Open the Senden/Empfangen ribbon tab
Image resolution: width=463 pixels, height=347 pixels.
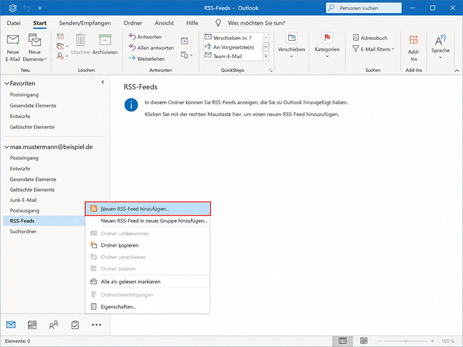[x=85, y=23]
